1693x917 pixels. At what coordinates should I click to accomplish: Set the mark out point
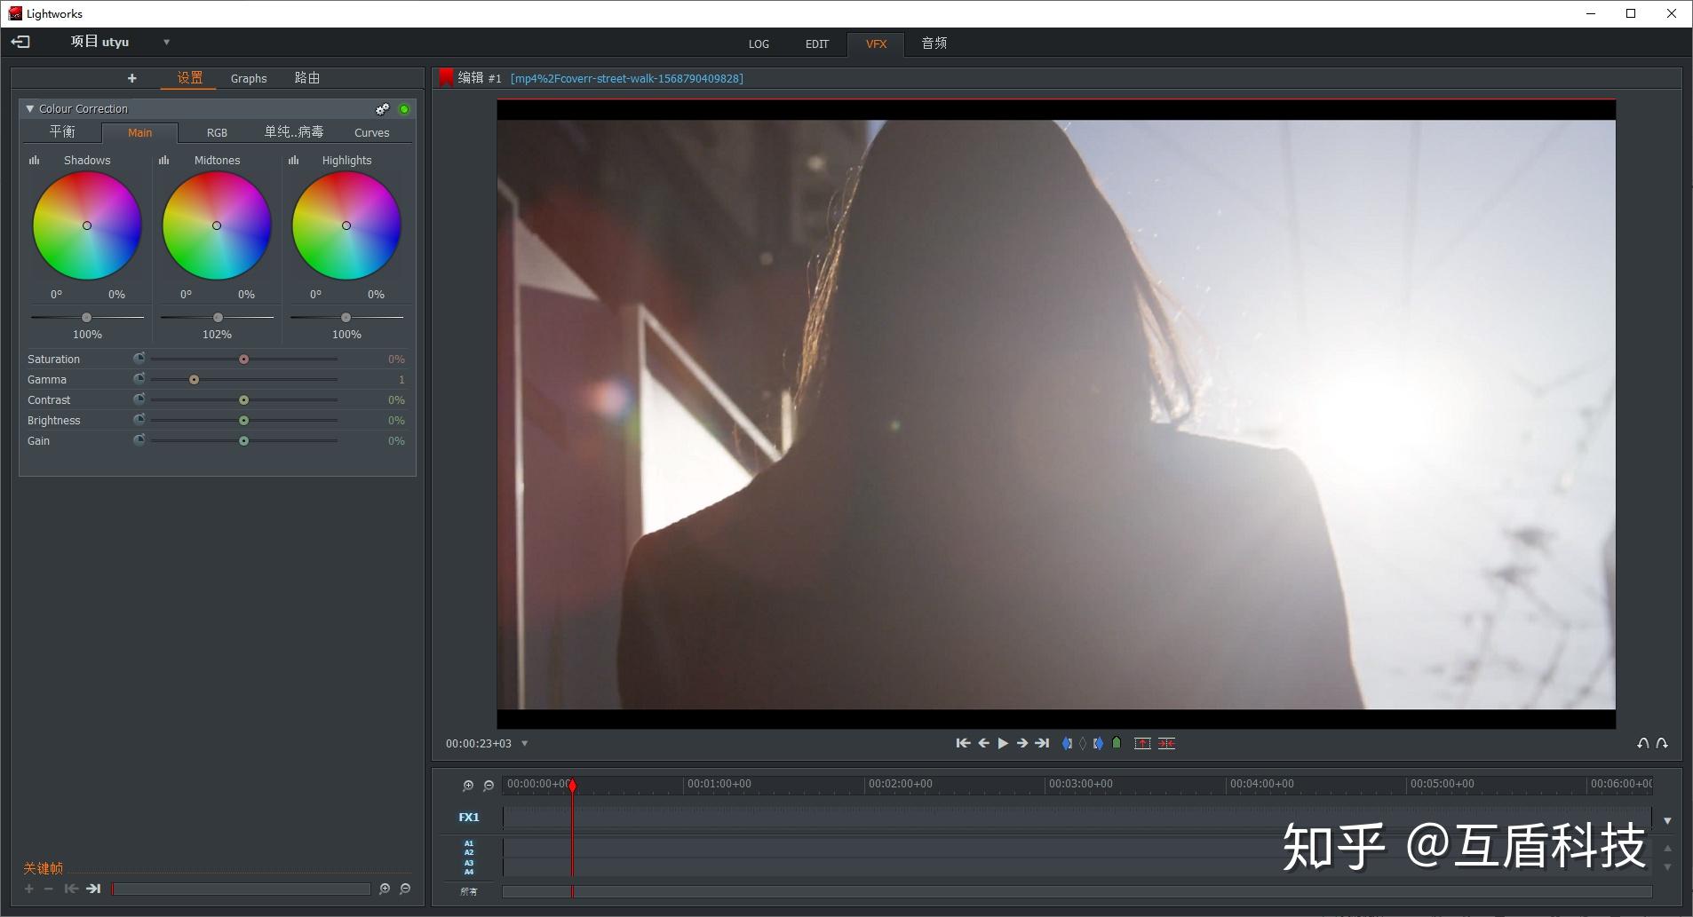point(1099,743)
